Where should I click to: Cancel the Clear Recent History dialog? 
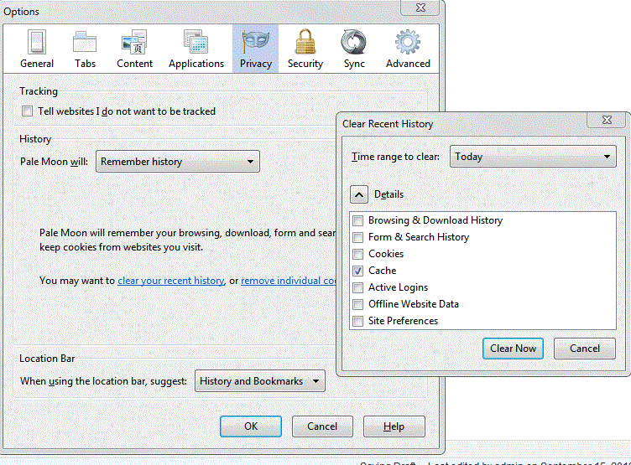tap(585, 349)
